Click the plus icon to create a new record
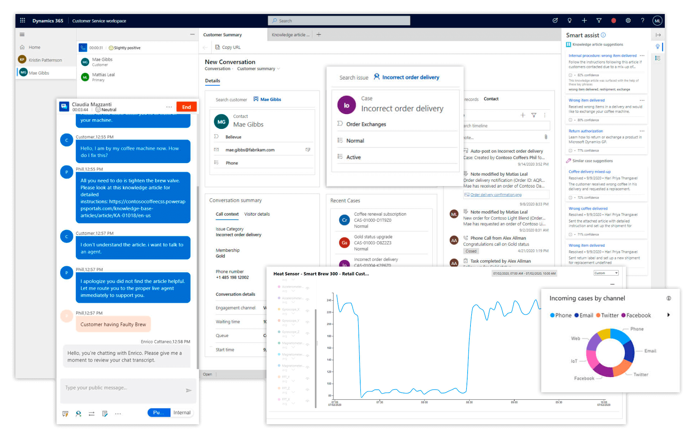Image resolution: width=691 pixels, height=439 pixels. [584, 20]
